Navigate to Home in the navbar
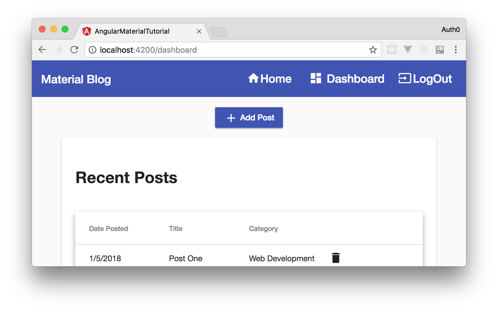Viewport: 498px width, 312px height. [x=270, y=79]
